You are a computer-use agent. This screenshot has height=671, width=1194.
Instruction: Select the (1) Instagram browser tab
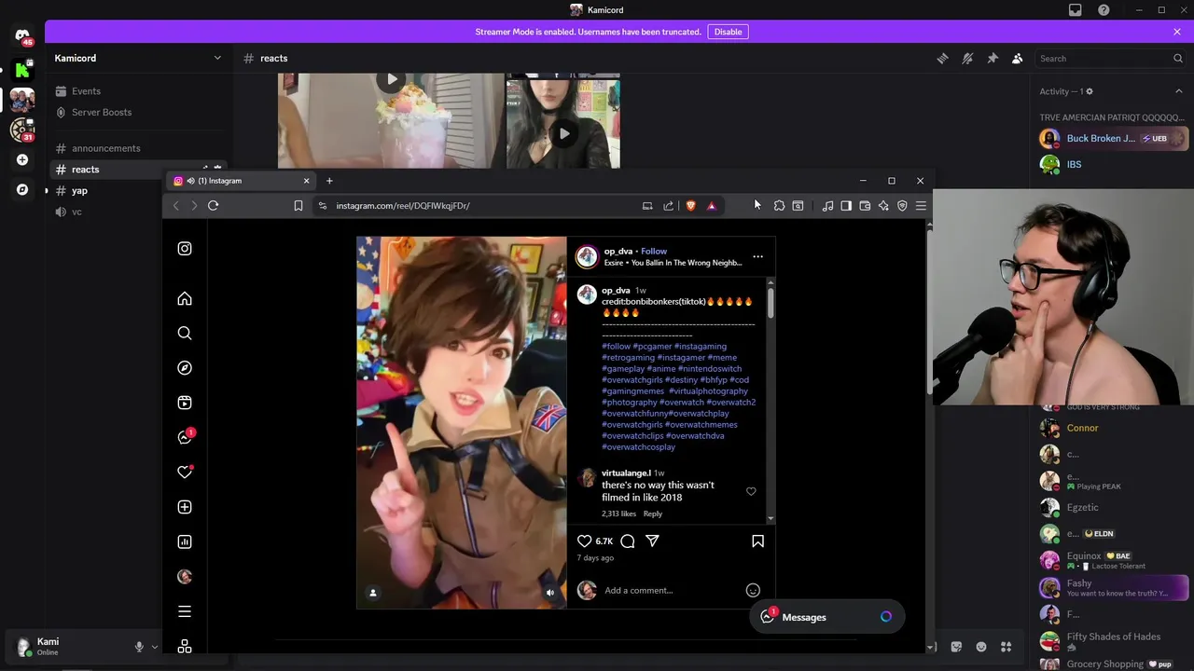(x=241, y=181)
